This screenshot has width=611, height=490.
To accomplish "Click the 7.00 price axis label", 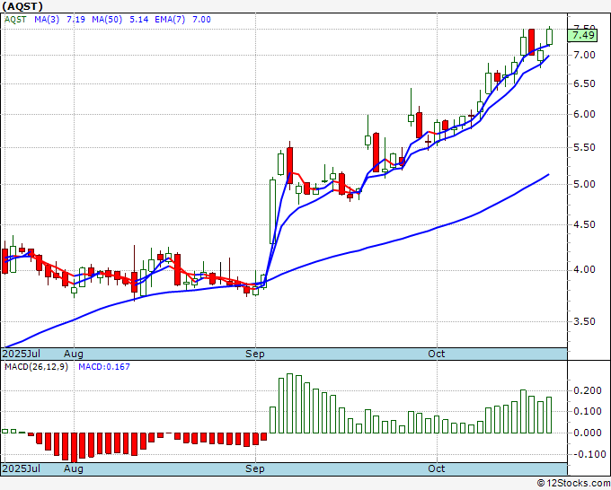I will [x=585, y=56].
